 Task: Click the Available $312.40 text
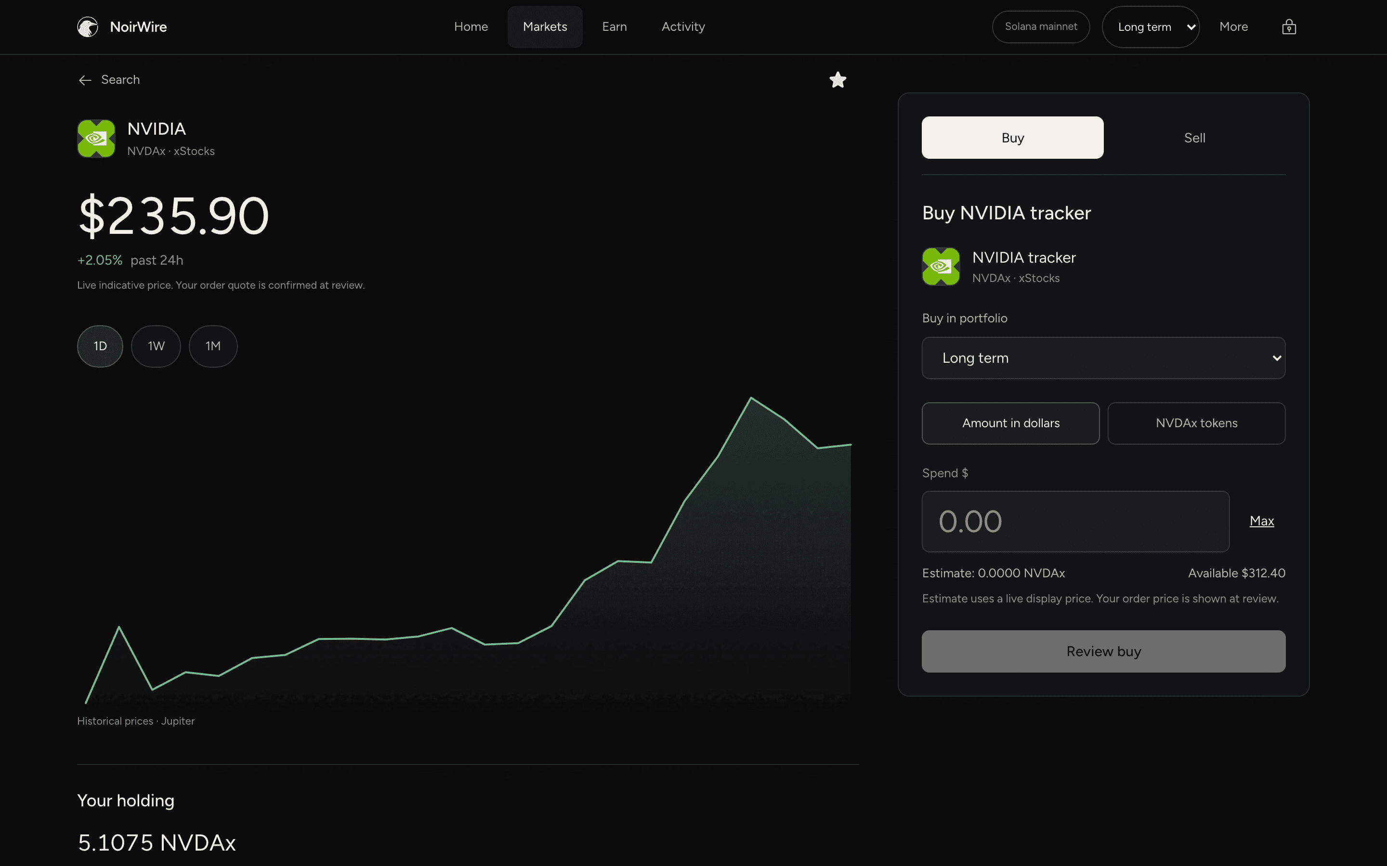click(x=1236, y=573)
